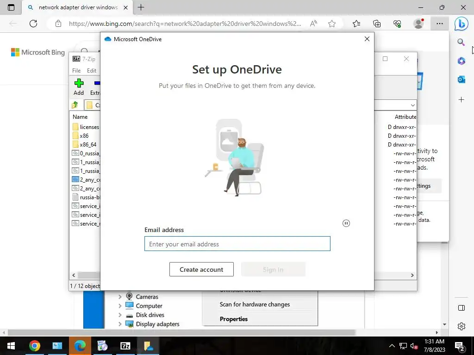
Task: Choose Scan for hardware changes menu item
Action: pyautogui.click(x=255, y=304)
